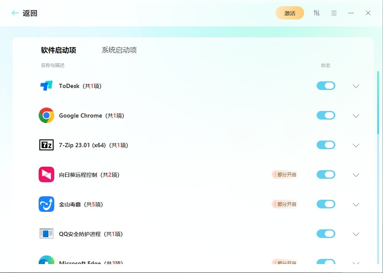Click the 7-Zip icon
The image size is (383, 273).
point(46,145)
